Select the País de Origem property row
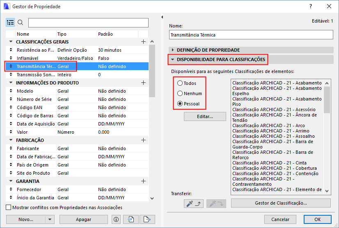Screen dimensions: 339x228 77,165
